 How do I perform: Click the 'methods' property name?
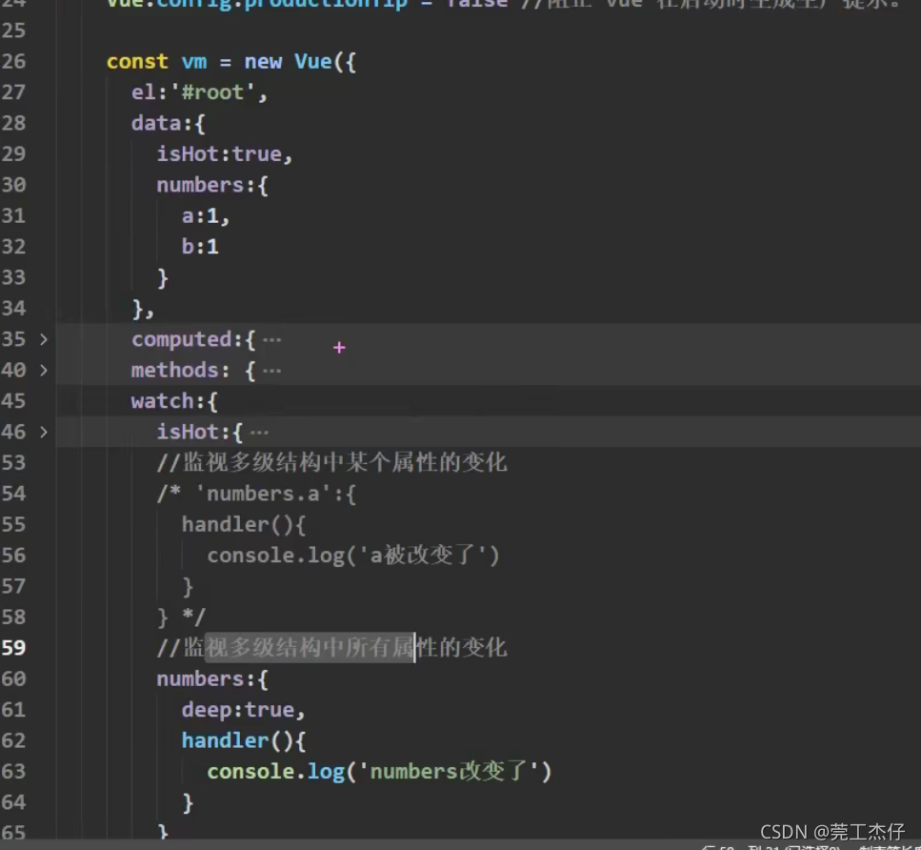point(175,371)
